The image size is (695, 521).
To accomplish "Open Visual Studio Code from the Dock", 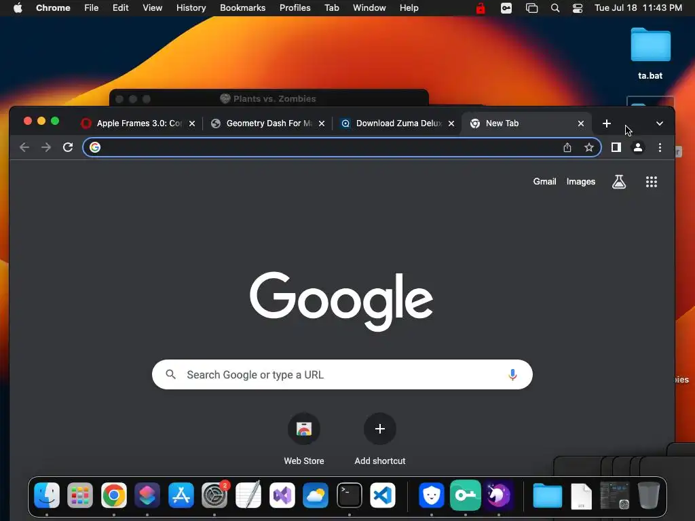I will [383, 495].
